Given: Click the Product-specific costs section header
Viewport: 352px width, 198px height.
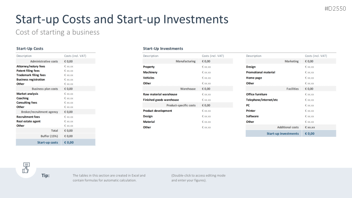Looking at the screenshot, I should tap(181, 105).
